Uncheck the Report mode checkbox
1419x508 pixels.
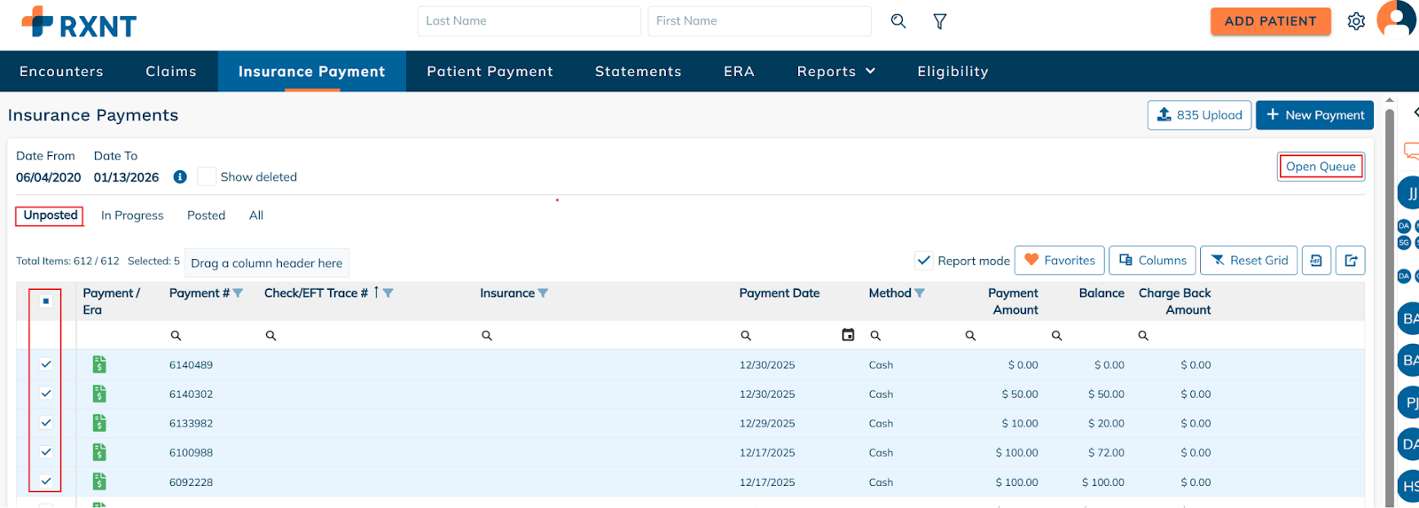click(x=924, y=261)
